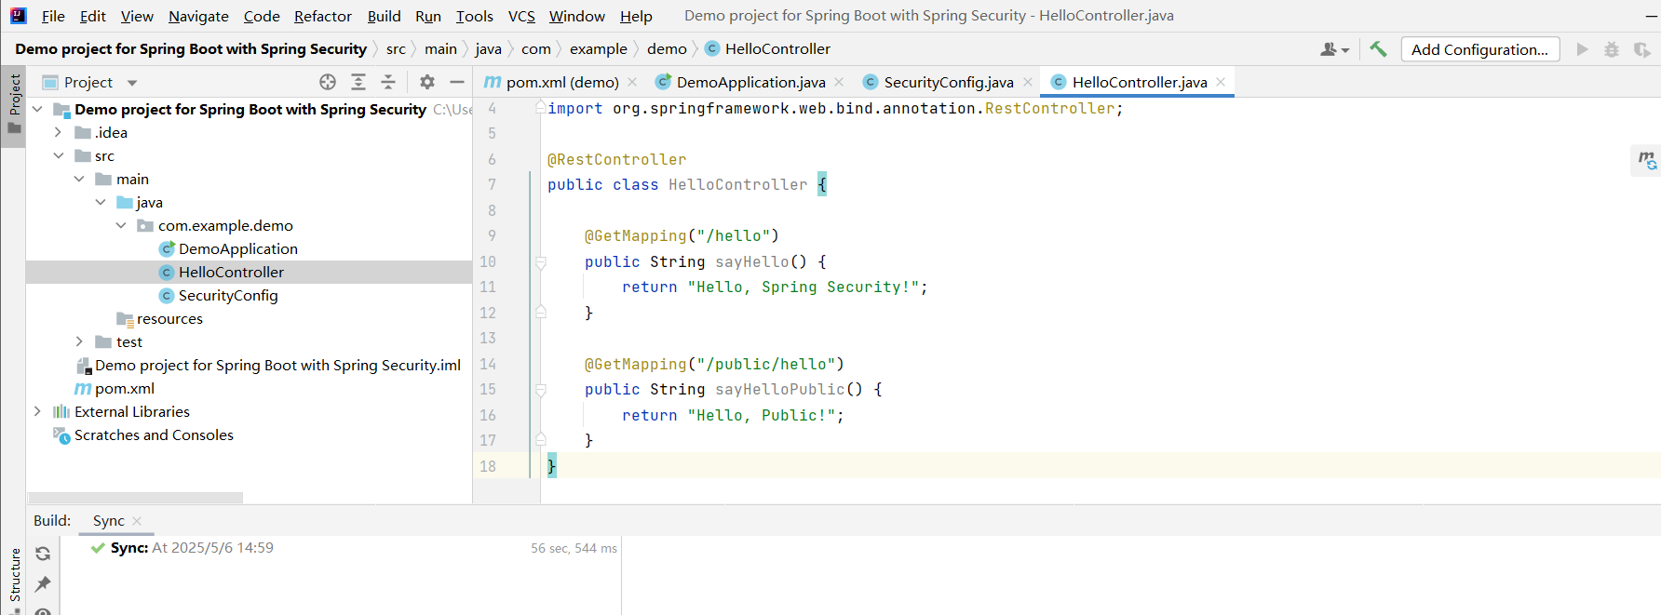Click Collapse All icon in Project panel
Image resolution: width=1661 pixels, height=615 pixels.
click(388, 82)
